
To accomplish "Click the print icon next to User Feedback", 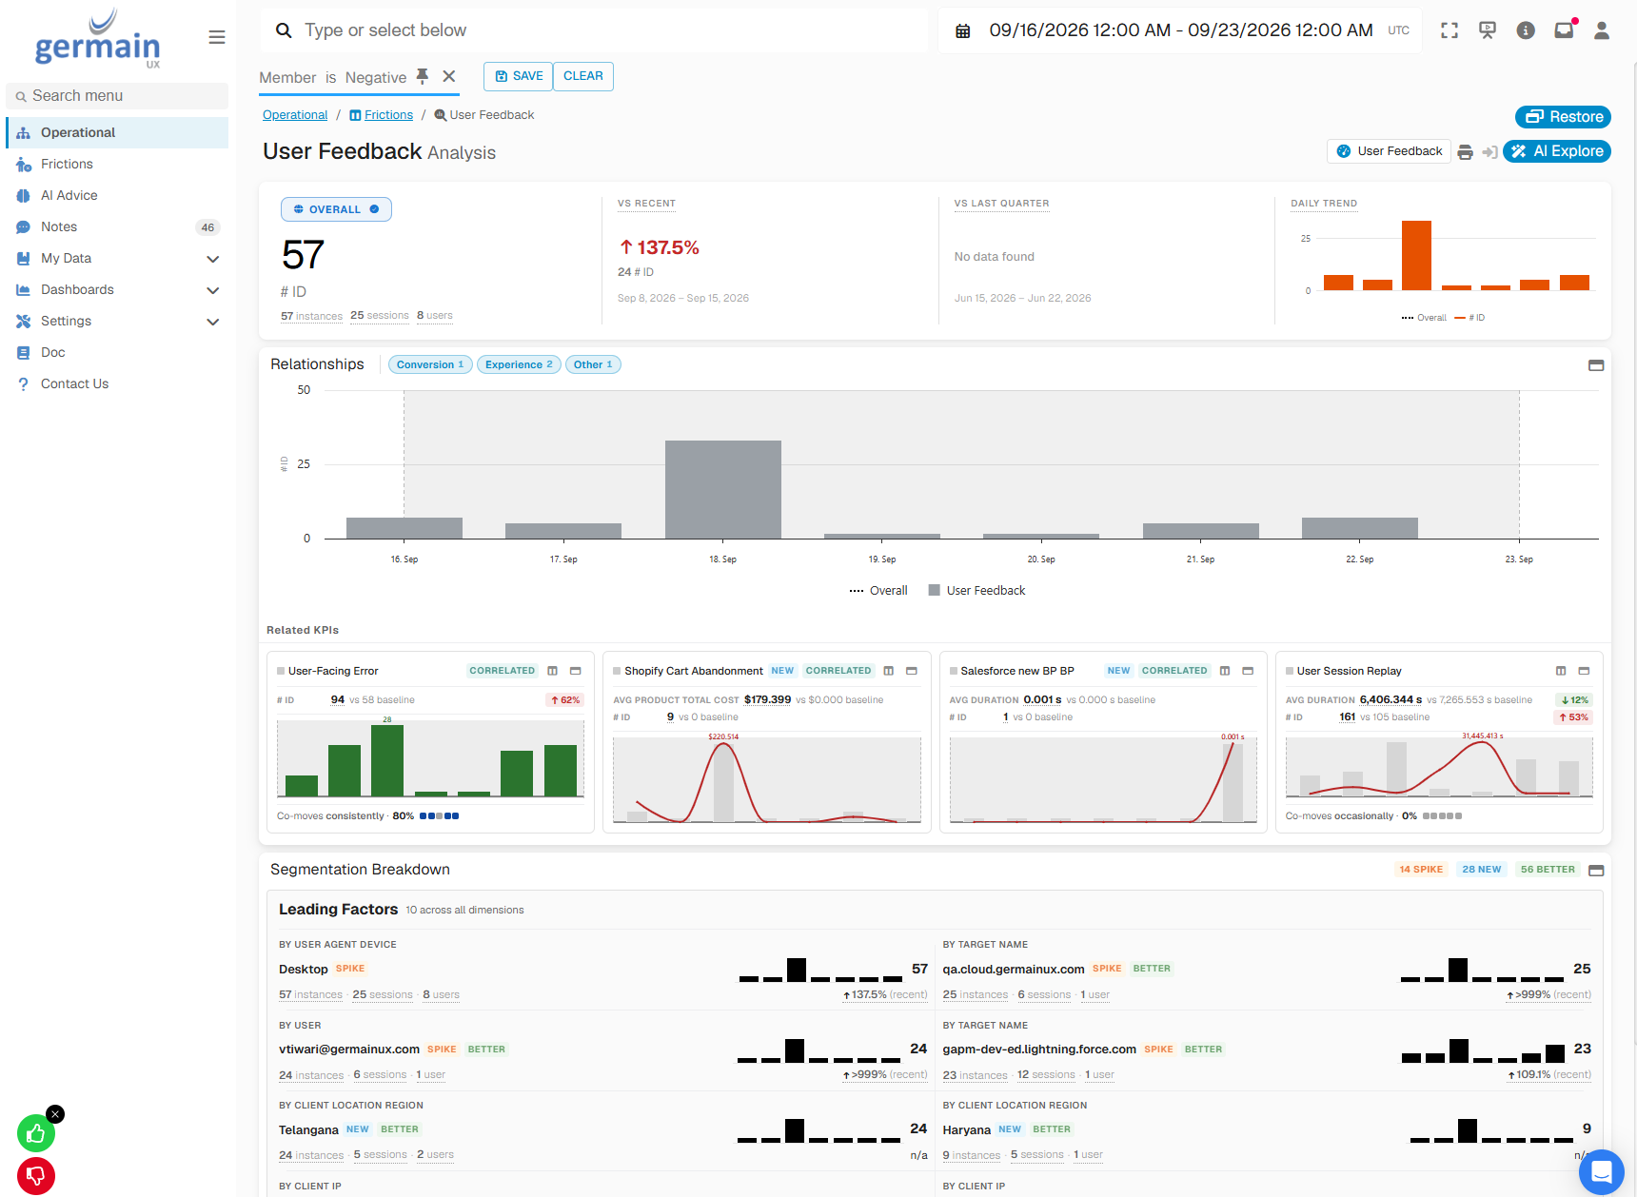I will tap(1466, 151).
